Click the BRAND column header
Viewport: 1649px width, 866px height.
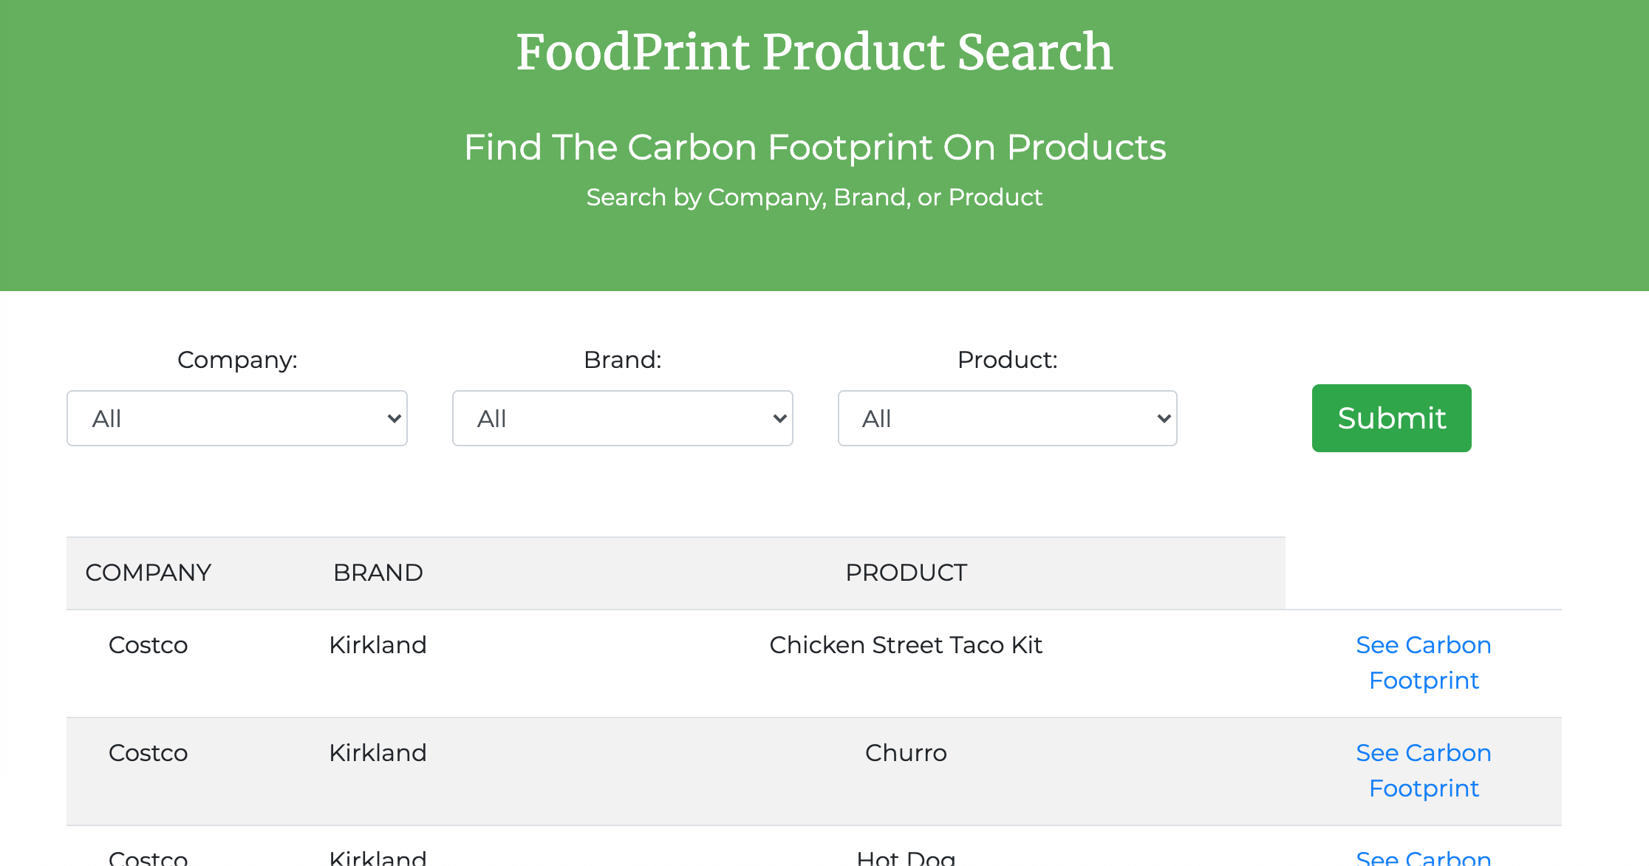click(x=378, y=573)
